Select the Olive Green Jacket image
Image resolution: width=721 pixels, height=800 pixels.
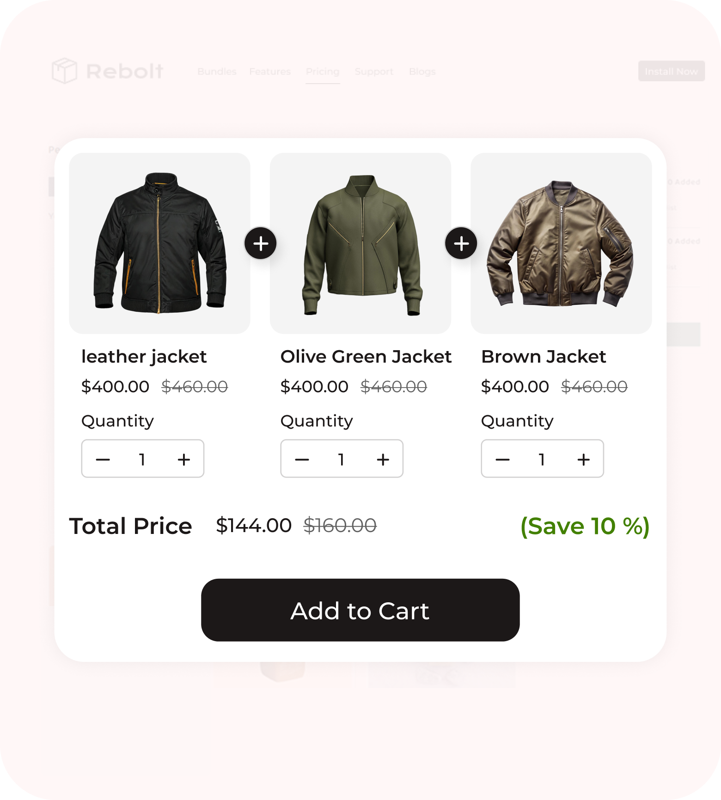[360, 243]
